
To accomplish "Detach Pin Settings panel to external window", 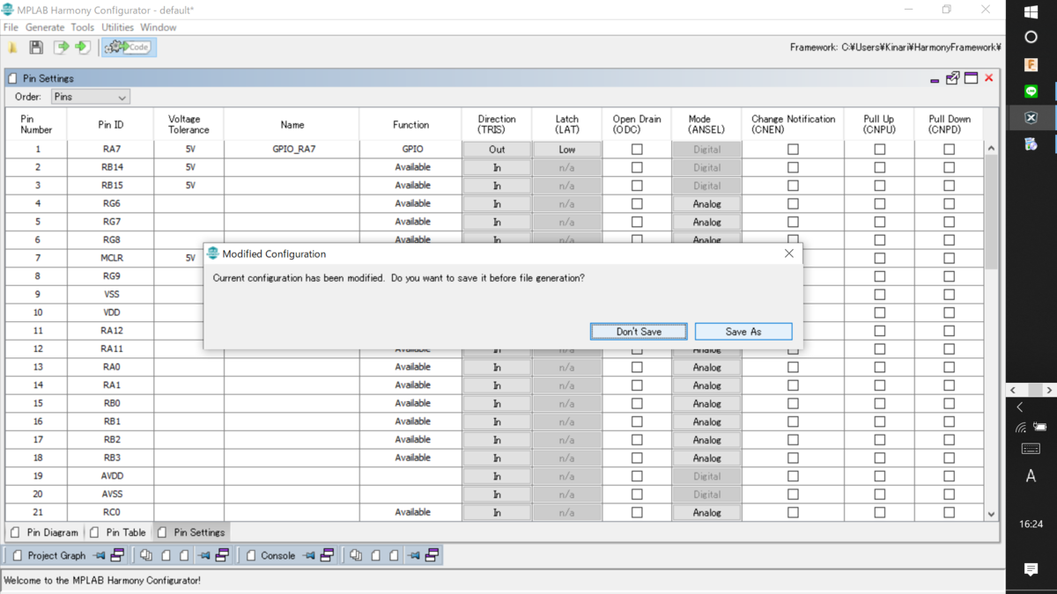I will (x=952, y=78).
